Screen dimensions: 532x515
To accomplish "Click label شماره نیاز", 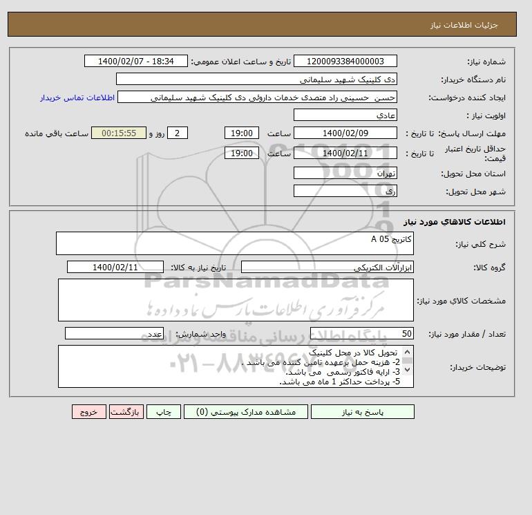I will coord(486,62).
